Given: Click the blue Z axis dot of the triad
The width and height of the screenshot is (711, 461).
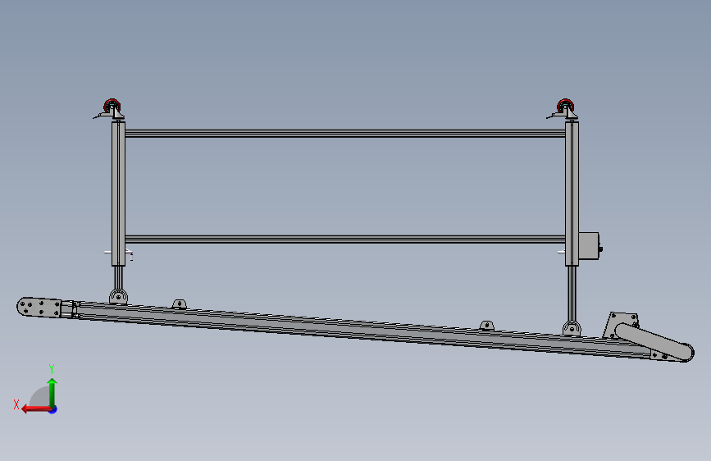Looking at the screenshot, I should point(53,409).
